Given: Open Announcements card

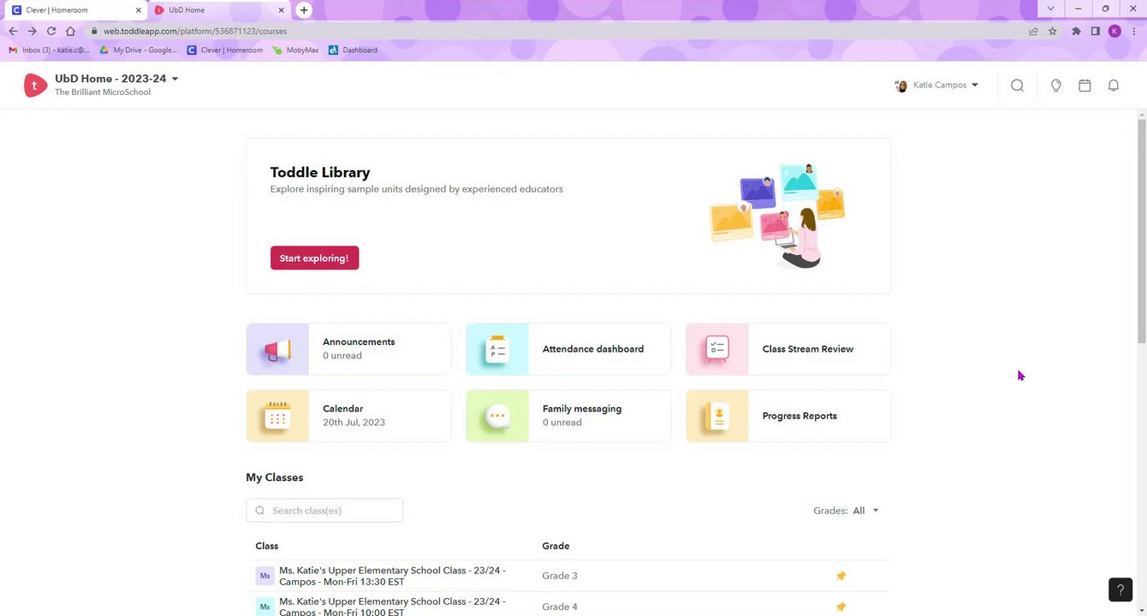Looking at the screenshot, I should click(x=348, y=349).
